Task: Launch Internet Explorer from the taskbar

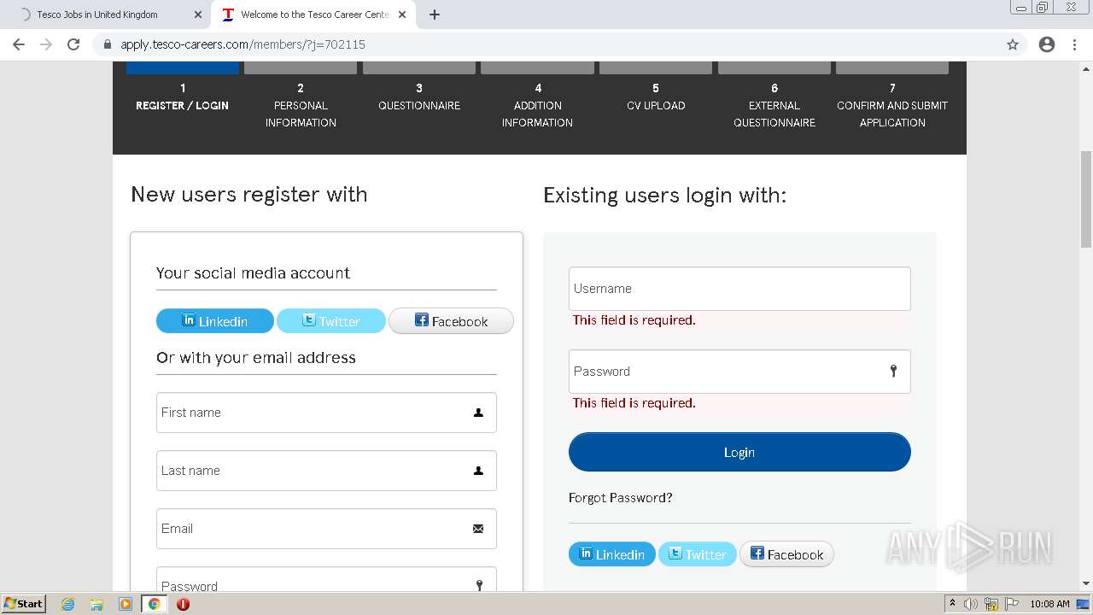Action: click(68, 604)
